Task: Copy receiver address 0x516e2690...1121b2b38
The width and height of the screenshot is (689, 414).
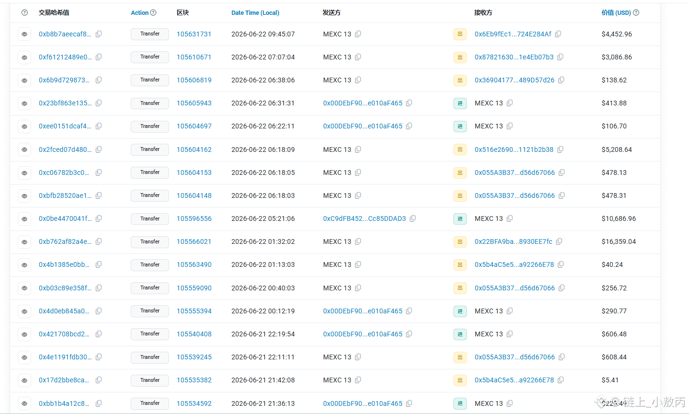Action: (560, 149)
